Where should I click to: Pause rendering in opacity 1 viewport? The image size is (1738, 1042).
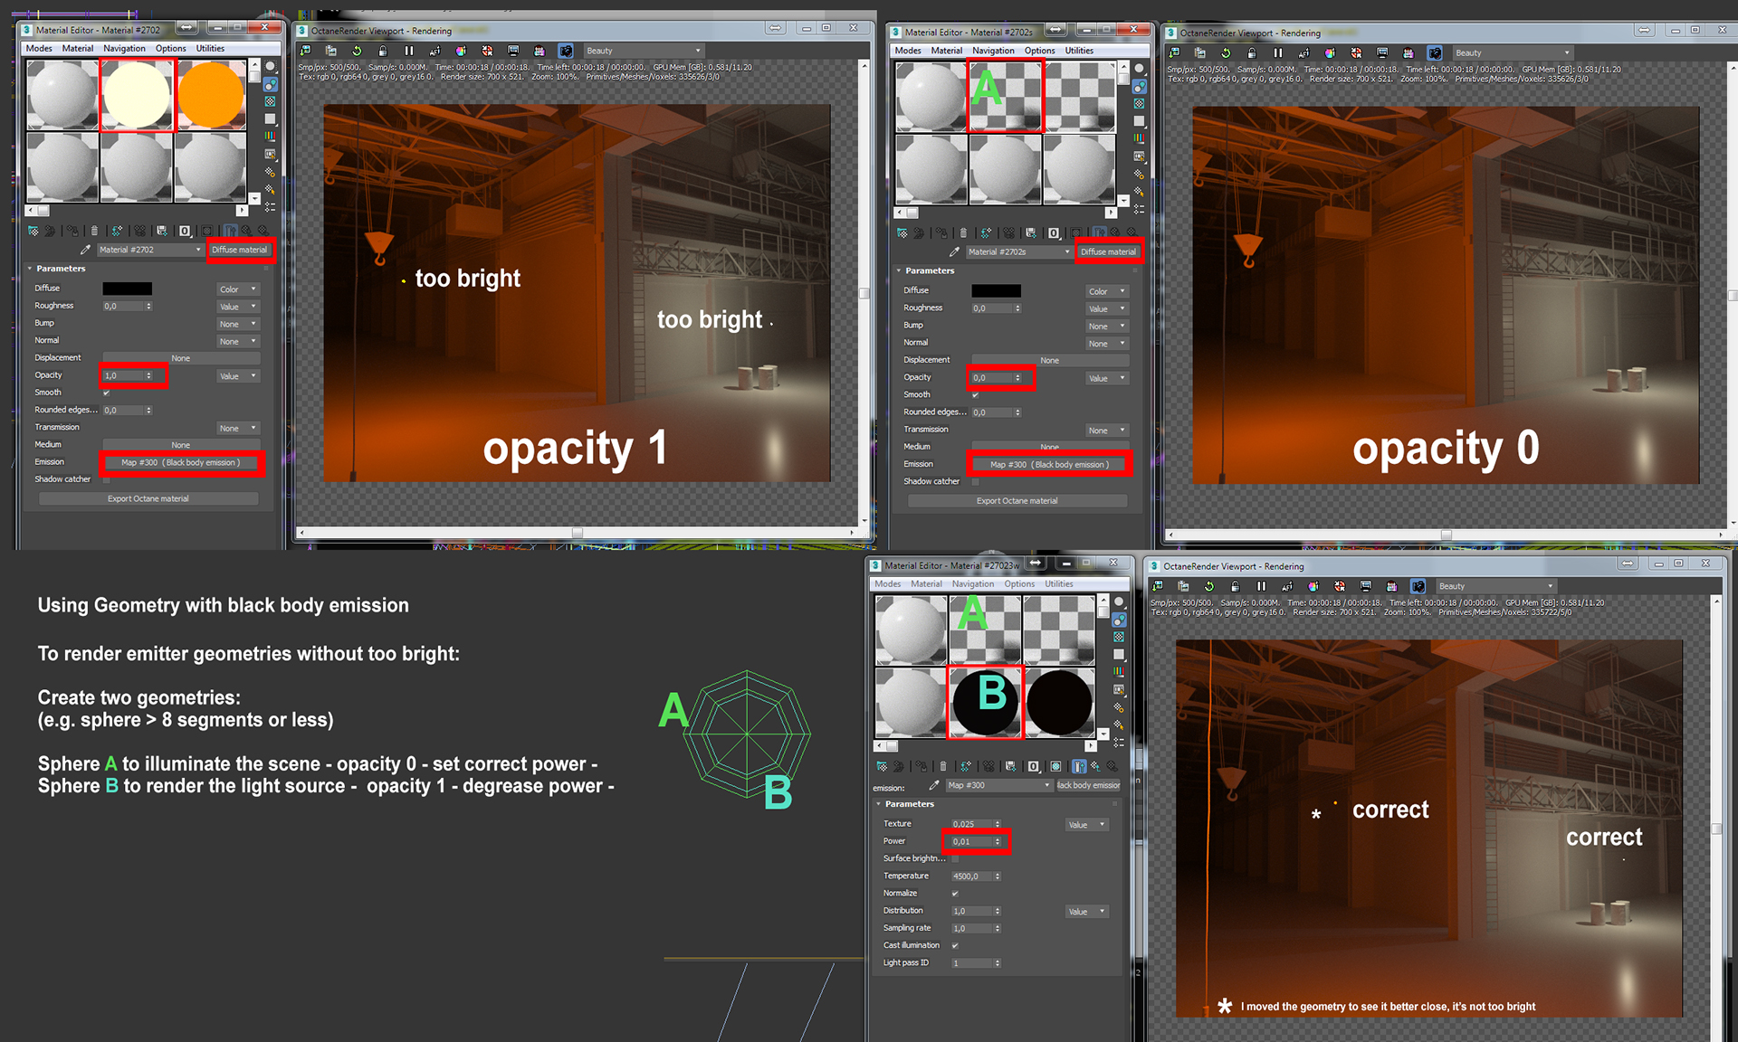[x=408, y=52]
